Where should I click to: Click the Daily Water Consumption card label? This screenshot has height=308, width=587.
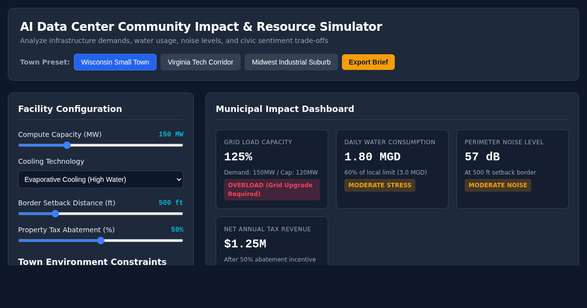[390, 142]
